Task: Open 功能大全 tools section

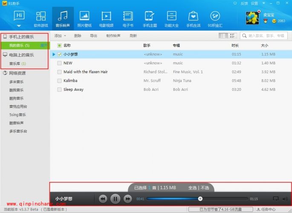Action: tap(171, 19)
